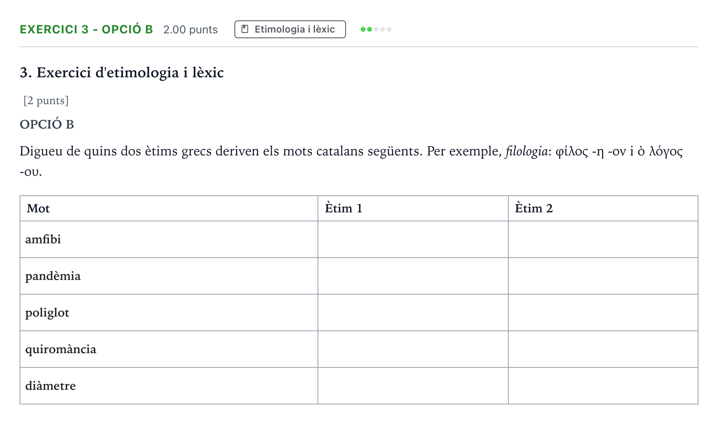
Task: Select Ètim 1 cell for amfibi
Action: pos(413,239)
